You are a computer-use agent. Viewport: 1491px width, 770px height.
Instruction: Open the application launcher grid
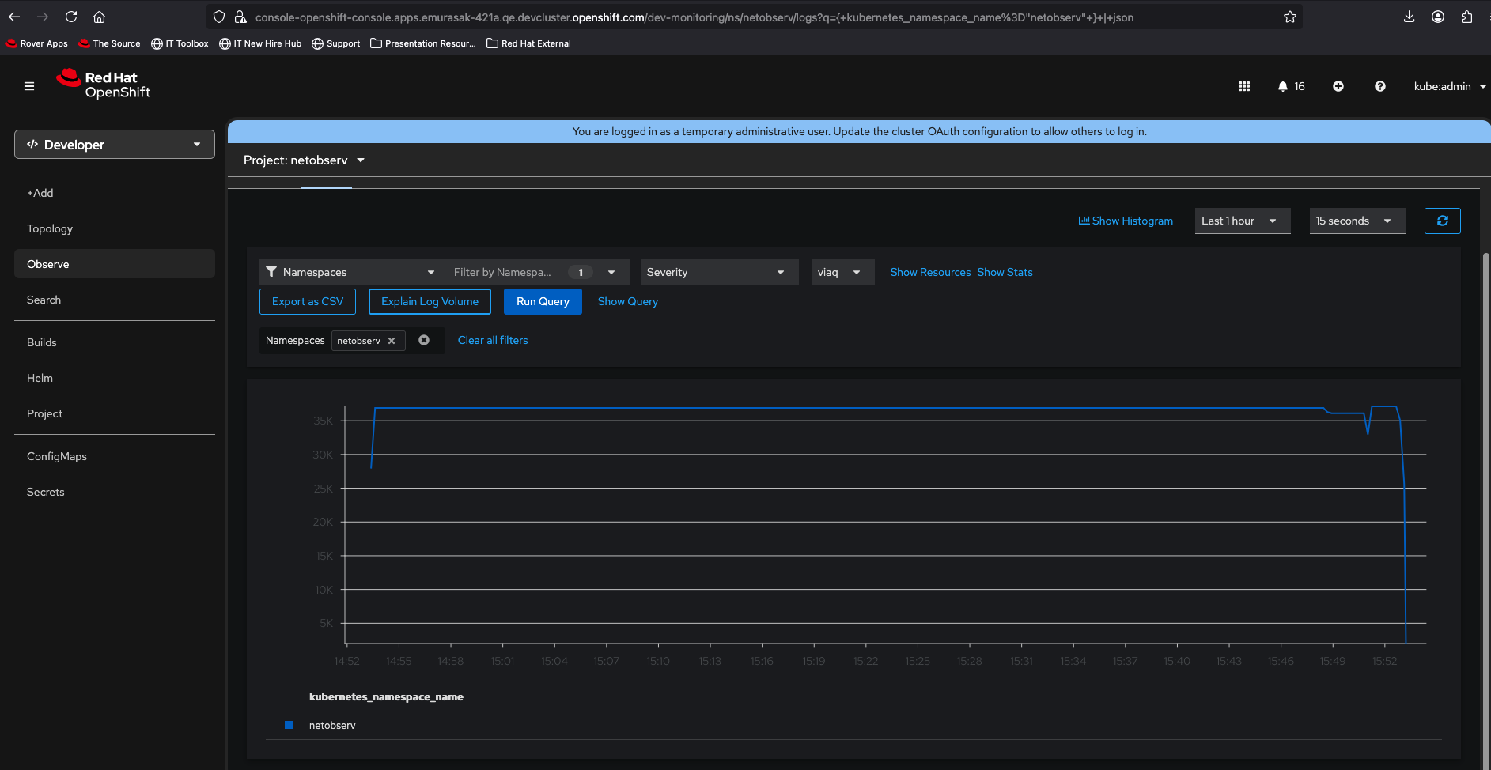pos(1244,86)
